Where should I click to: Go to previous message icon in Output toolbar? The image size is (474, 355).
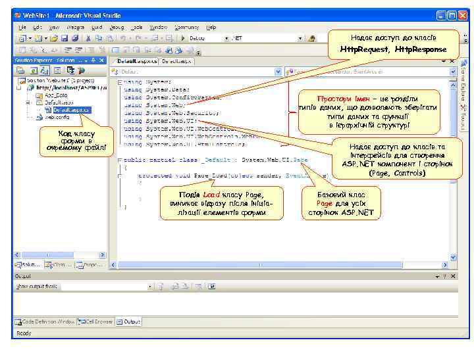click(174, 287)
